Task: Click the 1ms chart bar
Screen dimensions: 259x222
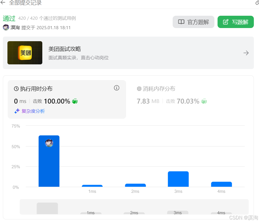Action: pyautogui.click(x=92, y=186)
